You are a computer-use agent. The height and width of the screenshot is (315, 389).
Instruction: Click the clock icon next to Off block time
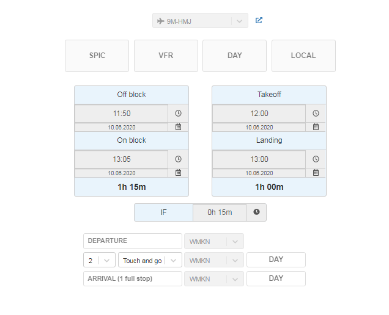click(179, 114)
